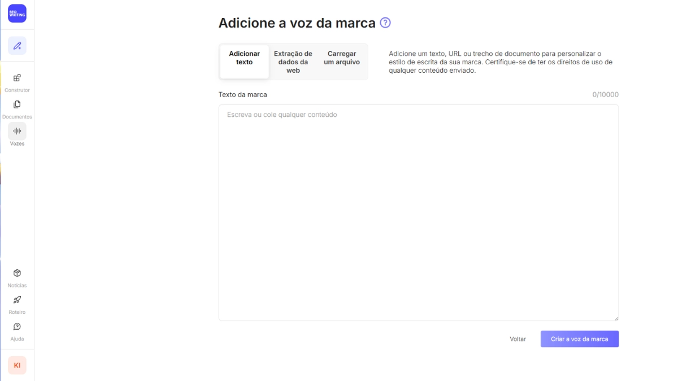The image size is (678, 381).
Task: Switch to Extração de dados da web tab
Action: click(292, 62)
